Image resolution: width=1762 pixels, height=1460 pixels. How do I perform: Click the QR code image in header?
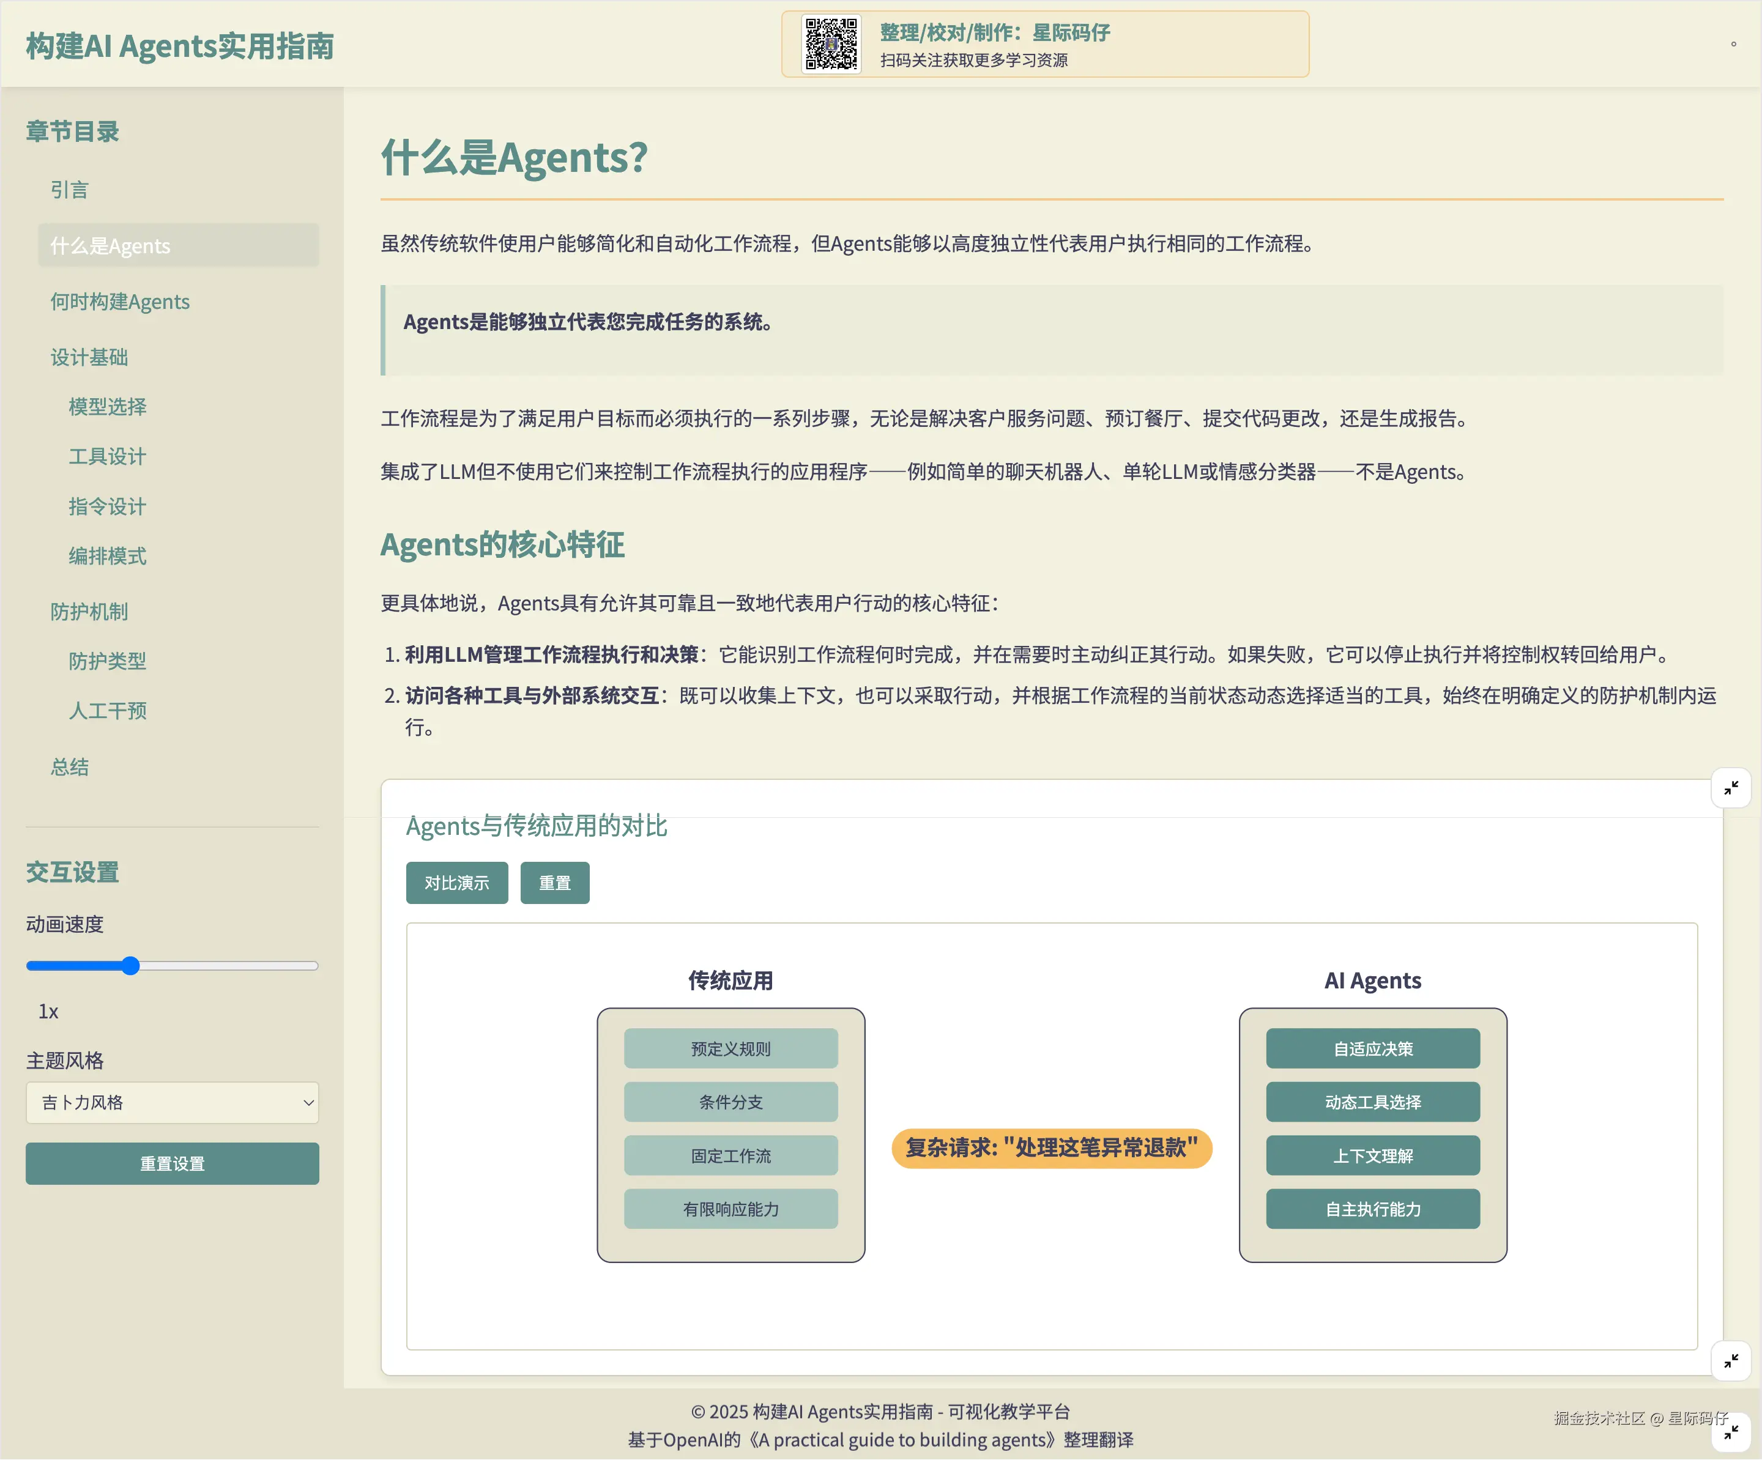click(831, 45)
